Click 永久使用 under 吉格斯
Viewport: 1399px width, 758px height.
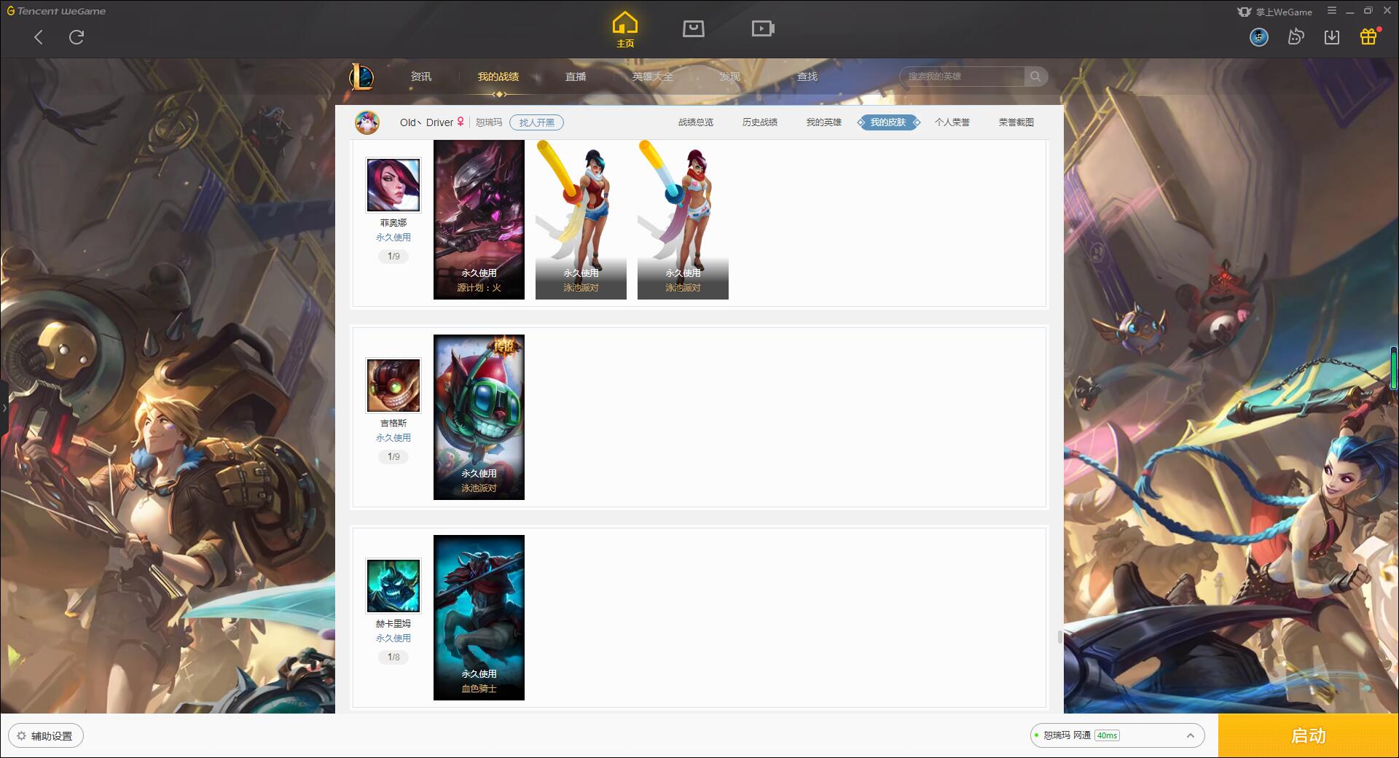393,438
